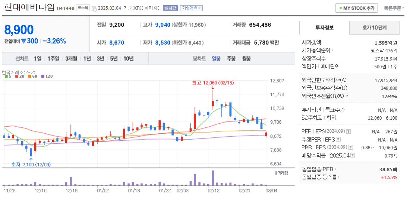Select the 10년 line chart period
Screen dimensions: 407x198
point(129,59)
